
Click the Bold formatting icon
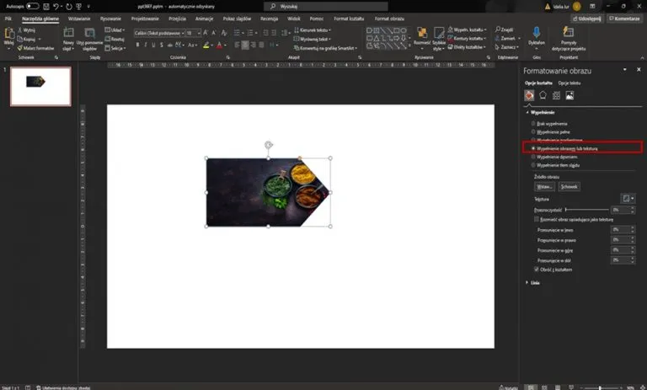pyautogui.click(x=137, y=45)
